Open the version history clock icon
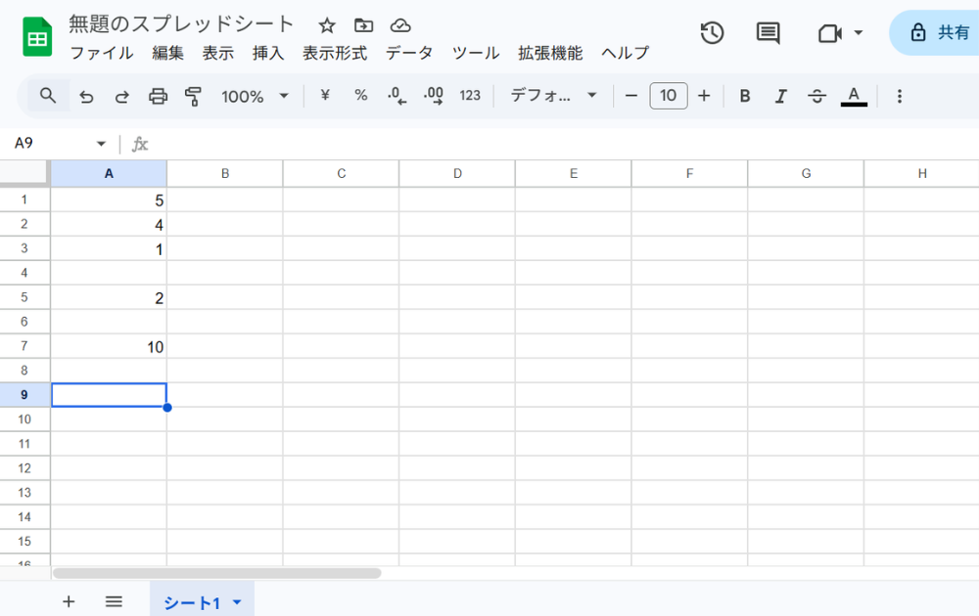 point(712,33)
